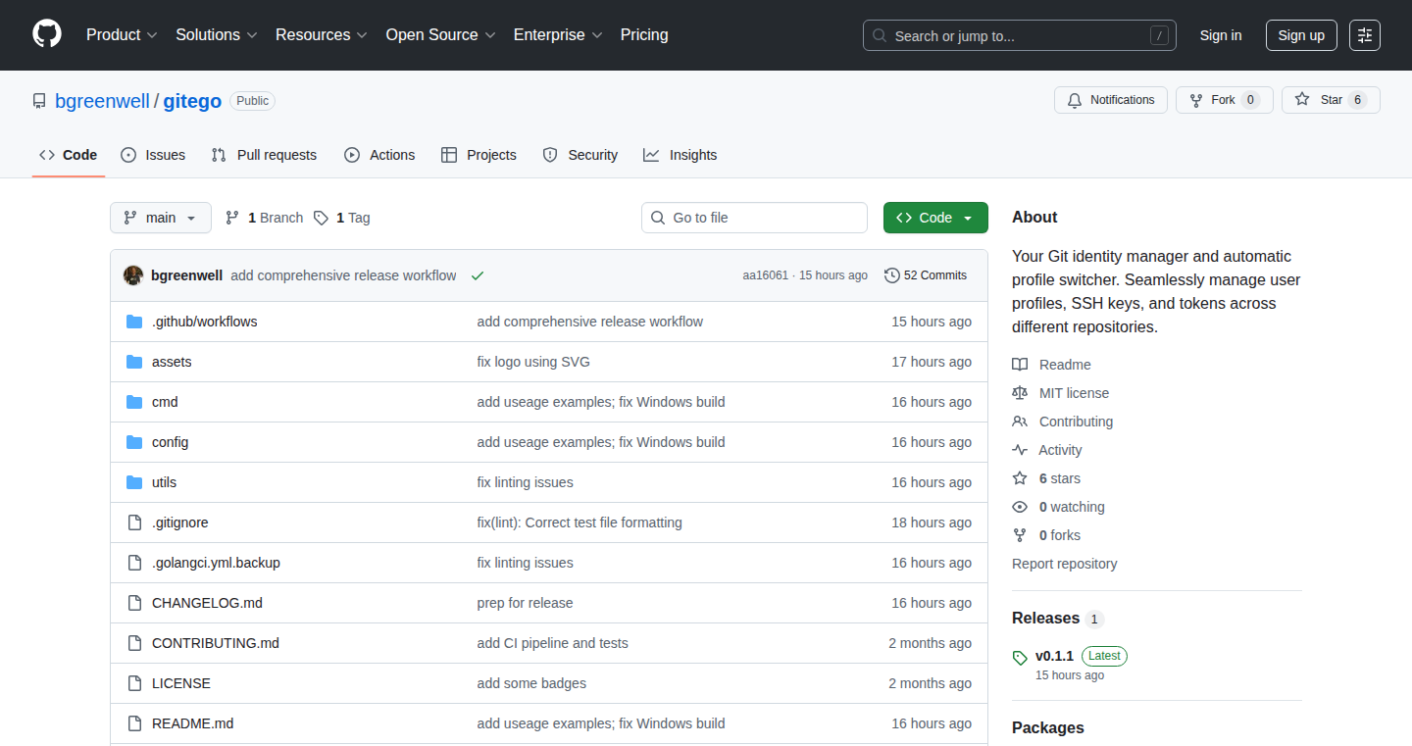This screenshot has height=746, width=1412.
Task: Click the file icon for .gitignore
Action: click(x=134, y=522)
